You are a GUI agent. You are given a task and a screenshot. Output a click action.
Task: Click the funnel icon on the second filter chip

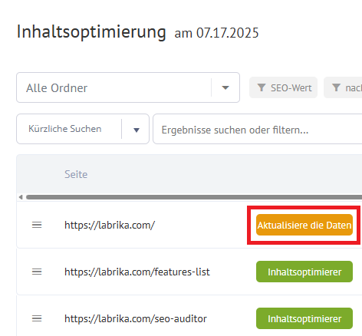coord(336,87)
